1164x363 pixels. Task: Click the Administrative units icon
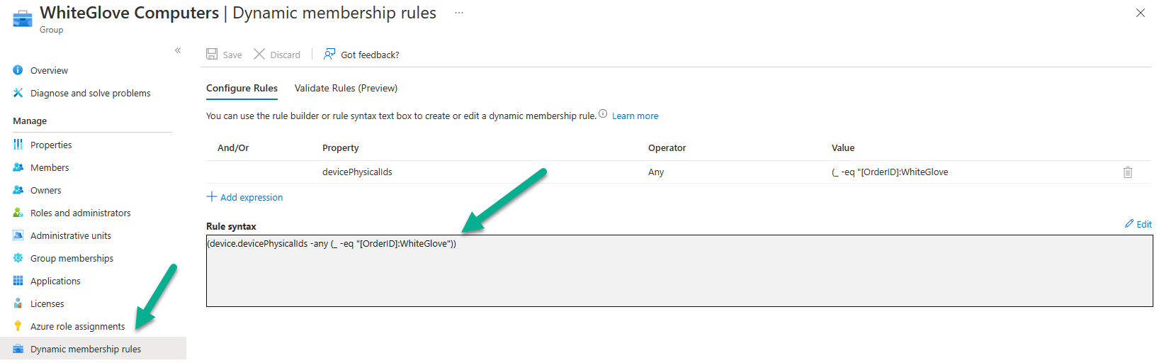tap(18, 235)
